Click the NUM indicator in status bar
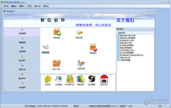This screenshot has width=171, height=108. [x=160, y=106]
